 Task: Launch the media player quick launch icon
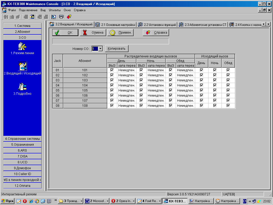(37, 201)
